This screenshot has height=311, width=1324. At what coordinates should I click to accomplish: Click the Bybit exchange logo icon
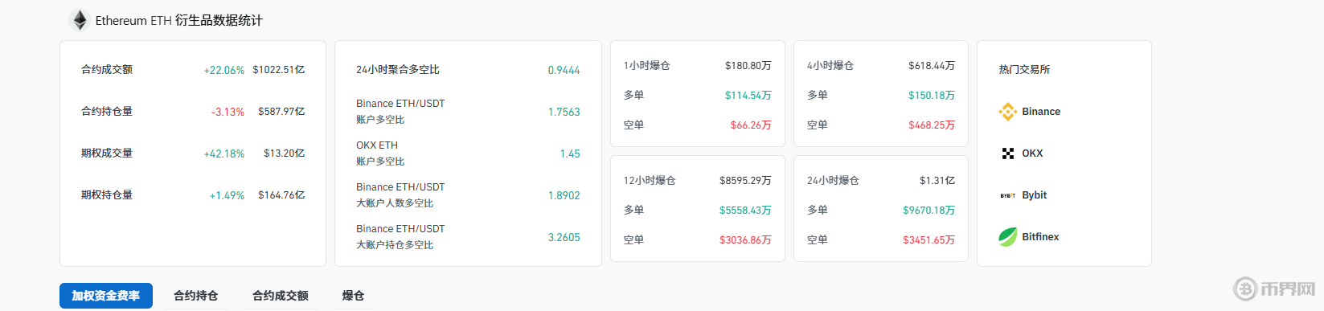click(1007, 195)
